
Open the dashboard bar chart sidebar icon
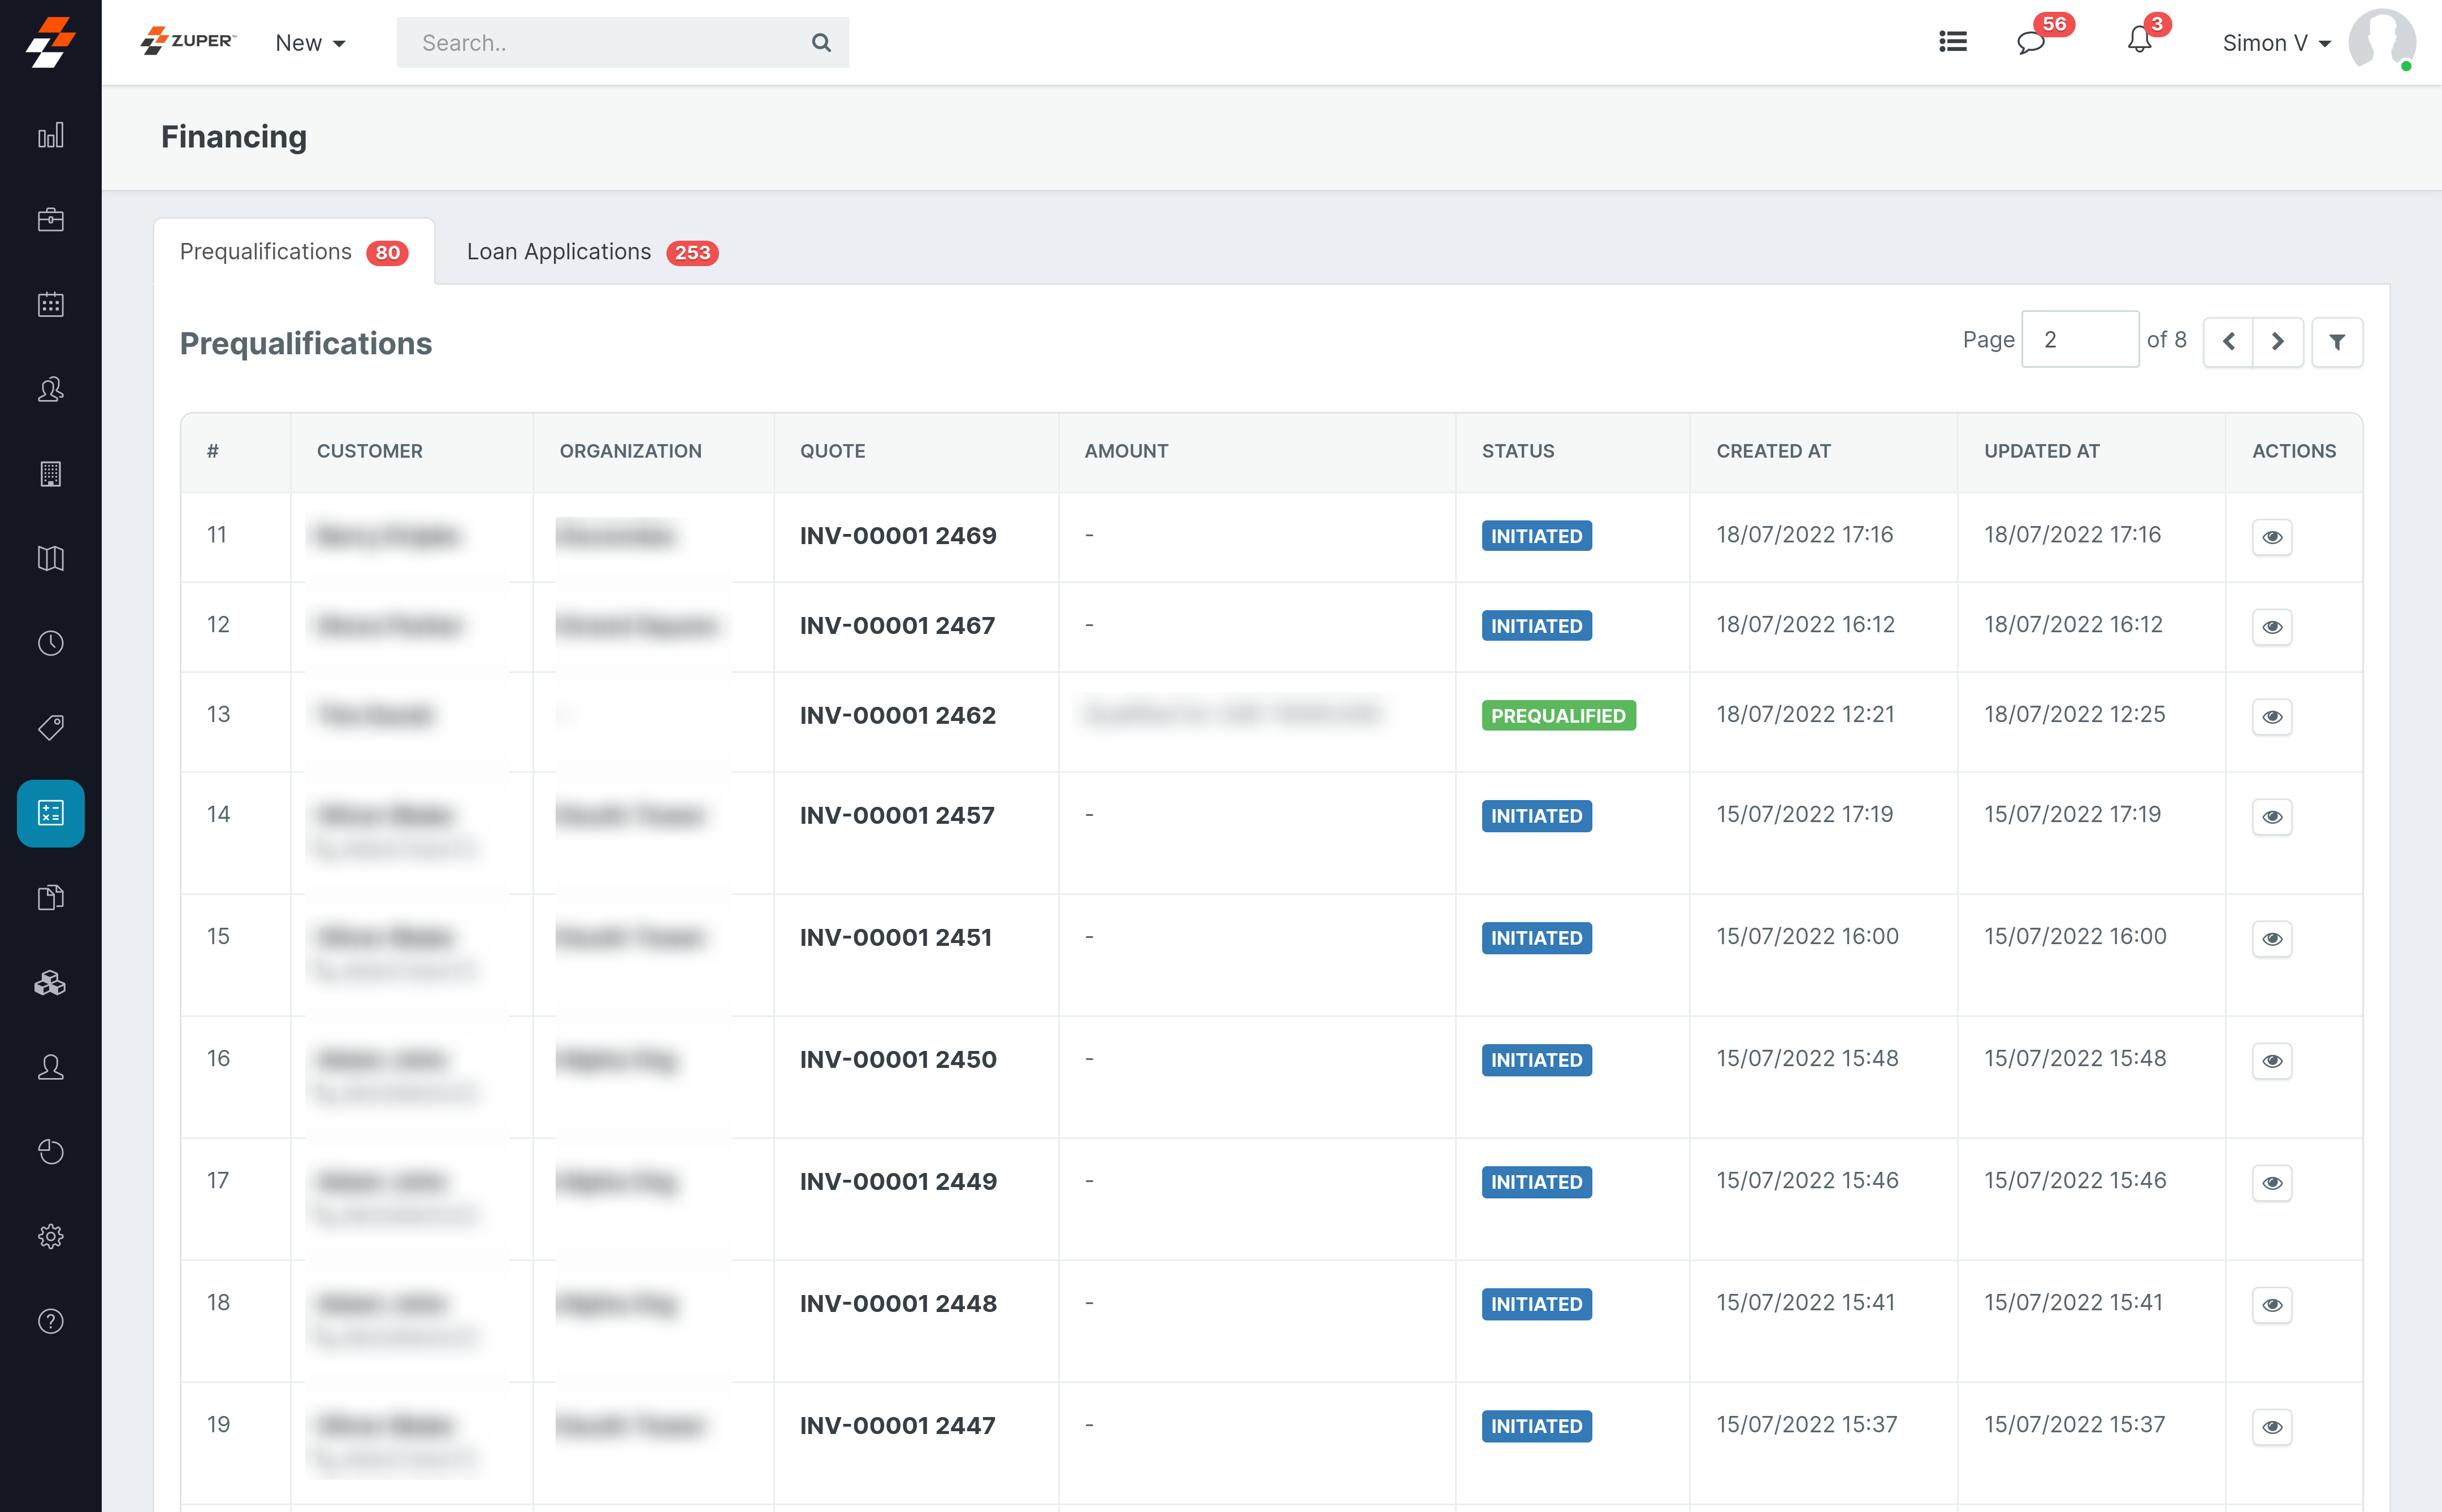[50, 135]
